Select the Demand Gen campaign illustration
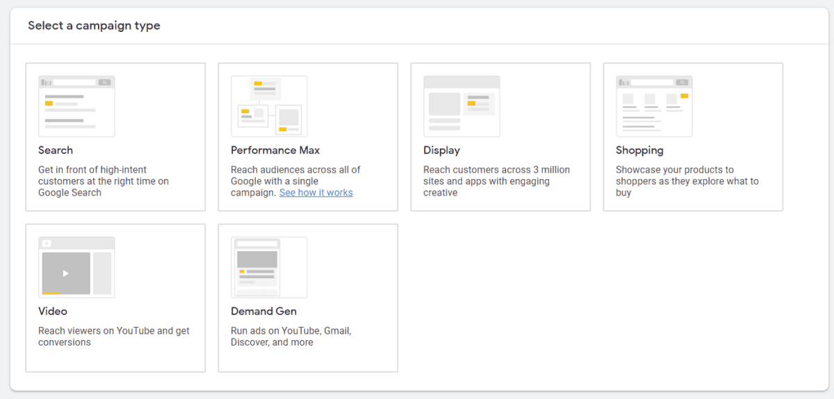This screenshot has width=834, height=399. tap(269, 267)
